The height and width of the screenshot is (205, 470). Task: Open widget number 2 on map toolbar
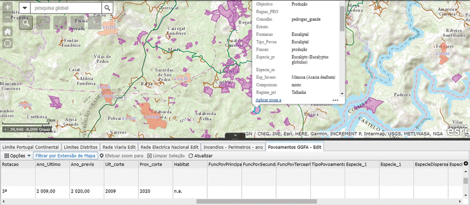[60, 23]
